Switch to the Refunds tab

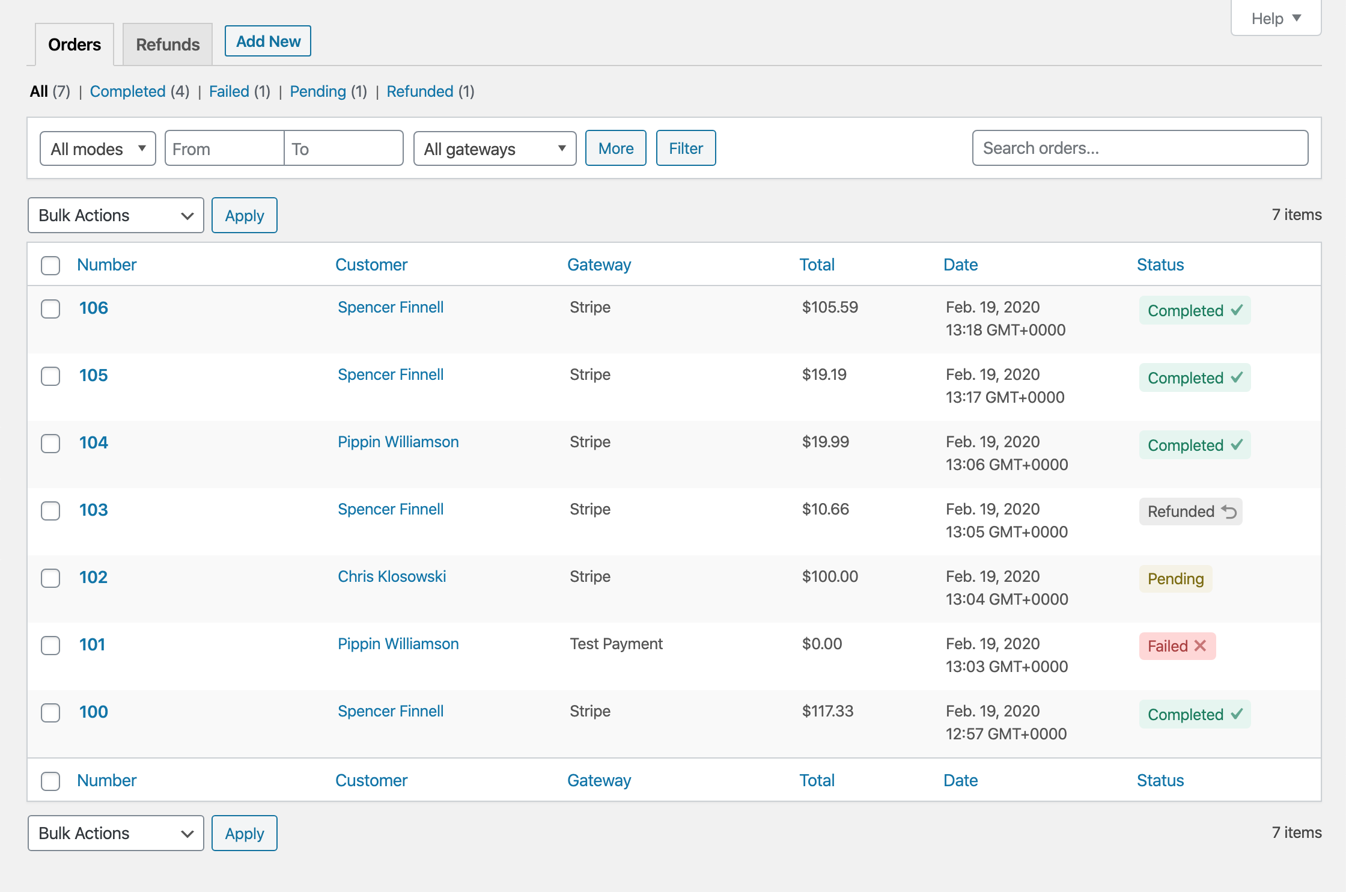click(168, 44)
